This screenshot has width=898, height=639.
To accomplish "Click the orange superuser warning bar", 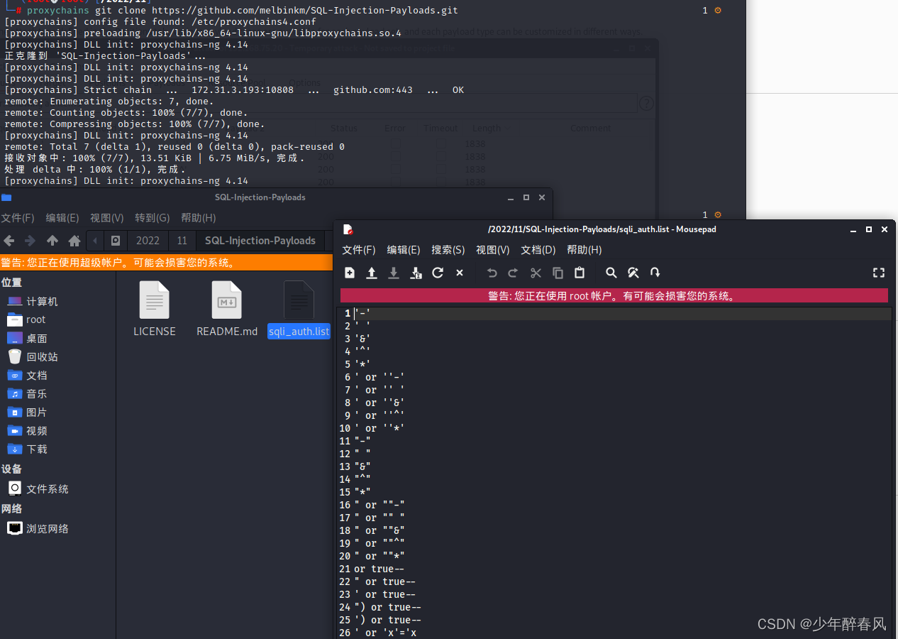I will tap(166, 263).
